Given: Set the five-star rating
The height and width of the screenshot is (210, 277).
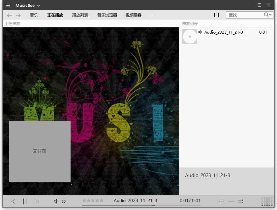Looking at the screenshot, I should coord(93,200).
